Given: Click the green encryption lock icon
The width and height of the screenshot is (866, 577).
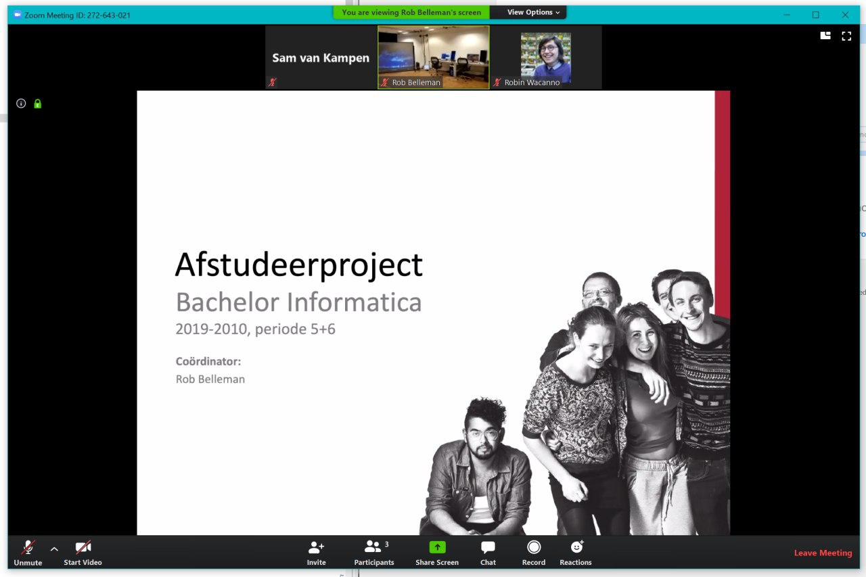Looking at the screenshot, I should (x=38, y=103).
